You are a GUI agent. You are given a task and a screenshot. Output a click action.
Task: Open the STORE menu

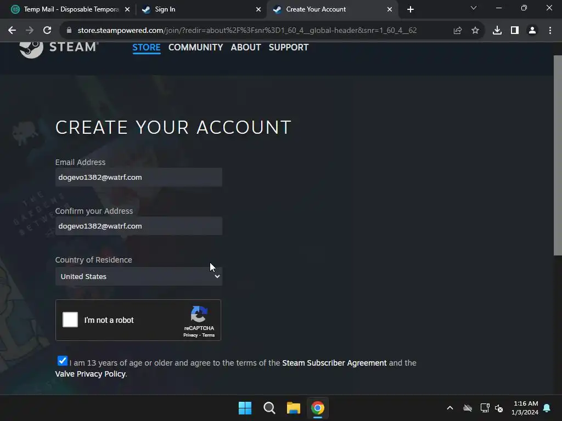click(146, 47)
